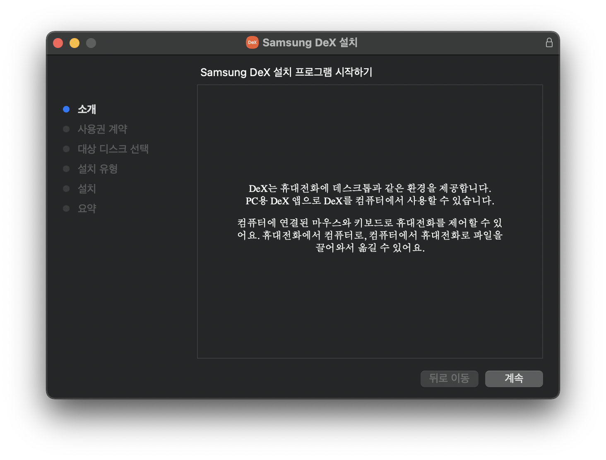Select the 사용권 계약 step in sidebar
This screenshot has height=460, width=606.
pos(102,129)
